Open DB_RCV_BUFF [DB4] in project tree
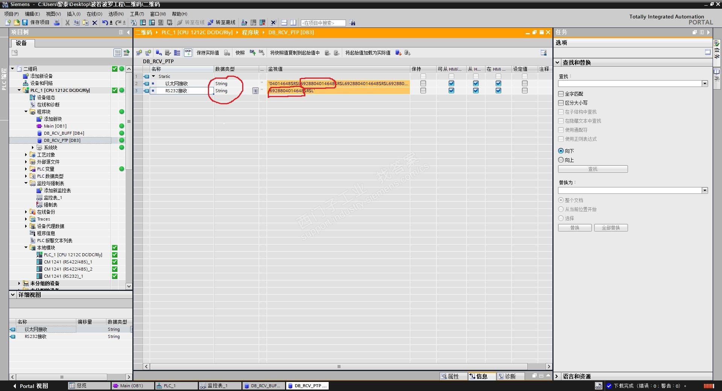Screen dimensions: 722x391 coord(64,133)
